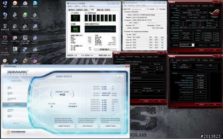Viewport: 223px width, 139px height.
Task: Open the Spyder3Express desktop shortcut
Action: 35,16
